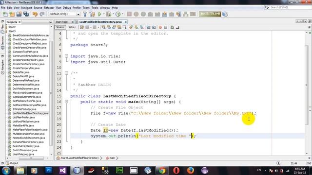
Task: Click the Build Project hammer icon
Action: coord(85,14)
